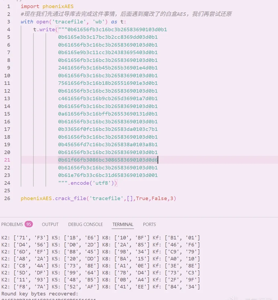Click hex string starting with 7561656f
The width and height of the screenshot is (278, 300).
pyautogui.click(x=108, y=83)
